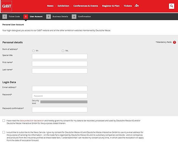This screenshot has width=178, height=142.
Task: Go to the Business Details step
Action: pos(60,17)
